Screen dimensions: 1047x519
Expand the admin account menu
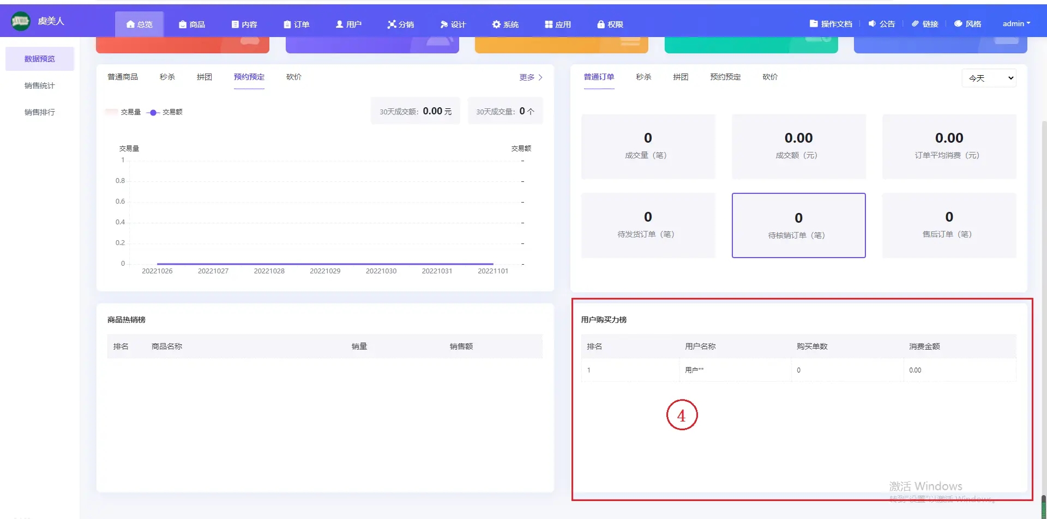coord(1016,24)
